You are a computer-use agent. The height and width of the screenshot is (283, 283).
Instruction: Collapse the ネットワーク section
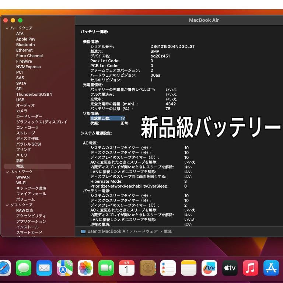(7, 172)
